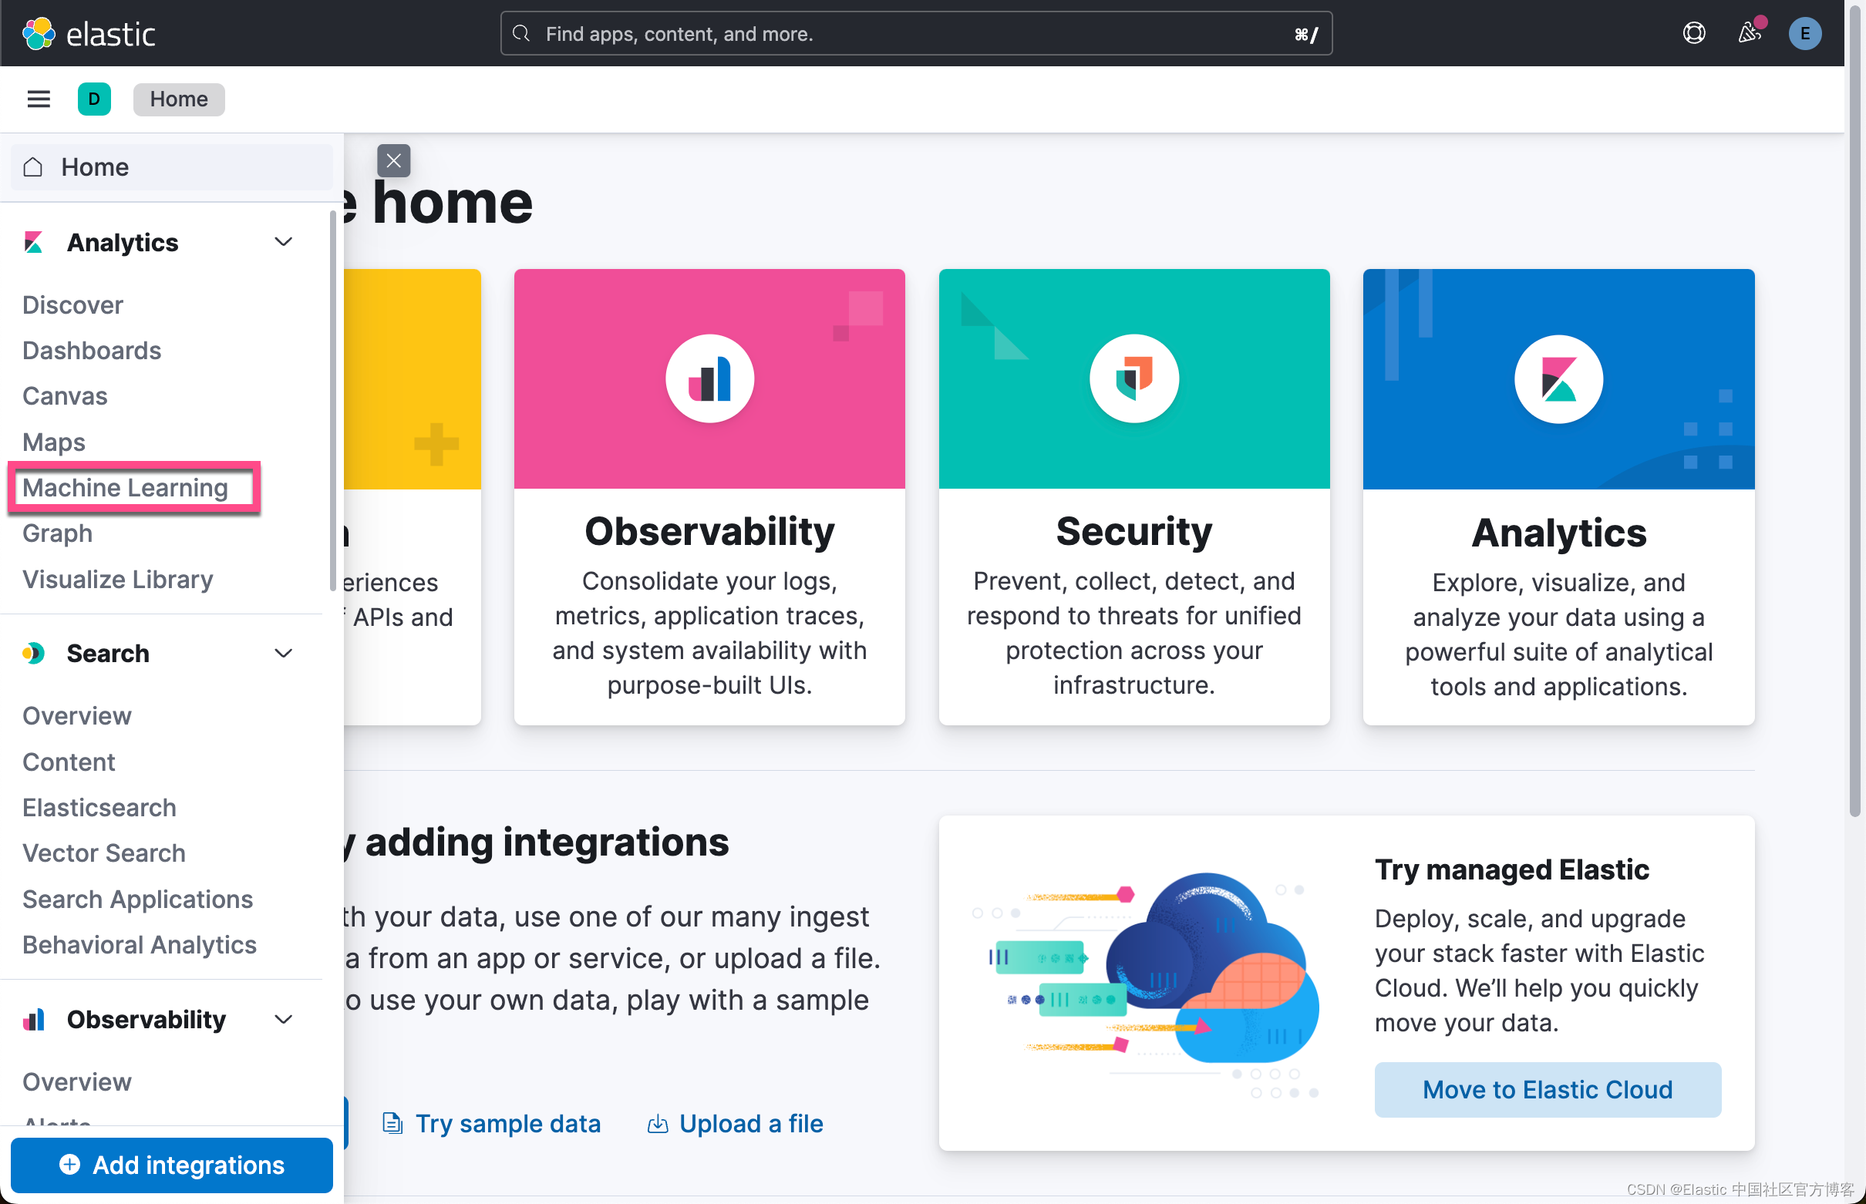Viewport: 1866px width, 1204px height.
Task: Open the Discover app
Action: 72,304
